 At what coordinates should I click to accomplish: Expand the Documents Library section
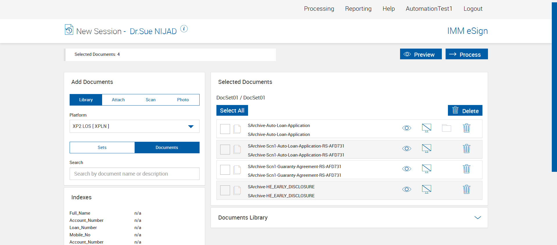coord(478,218)
